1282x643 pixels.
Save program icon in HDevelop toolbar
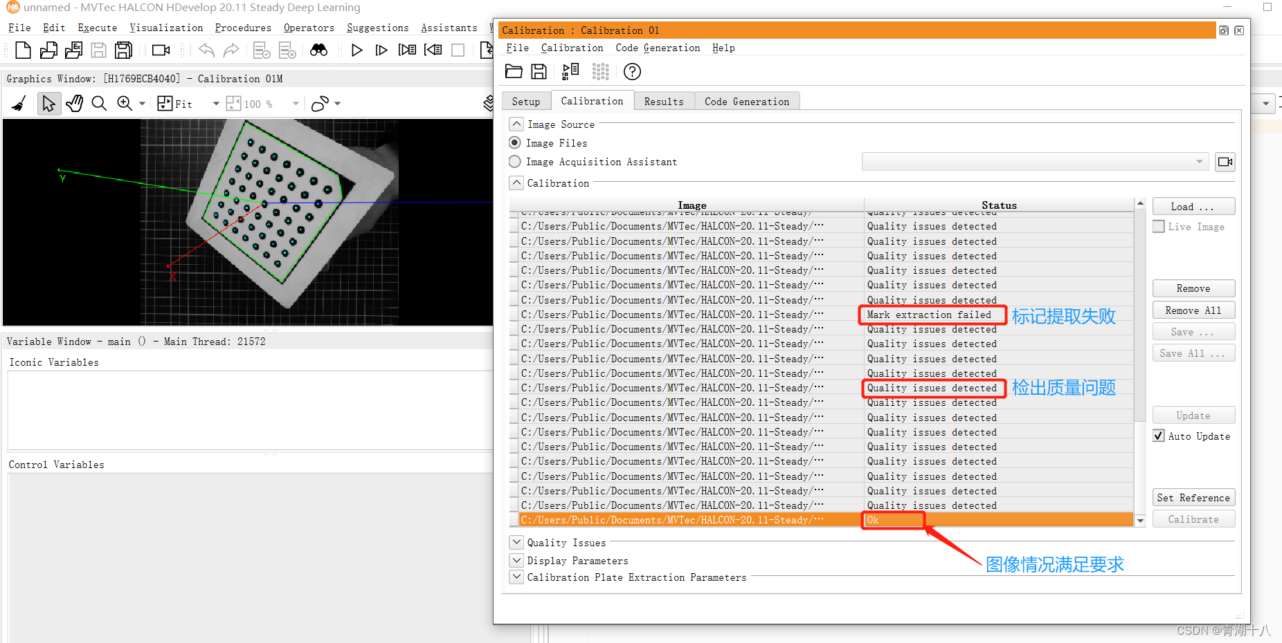coord(99,50)
